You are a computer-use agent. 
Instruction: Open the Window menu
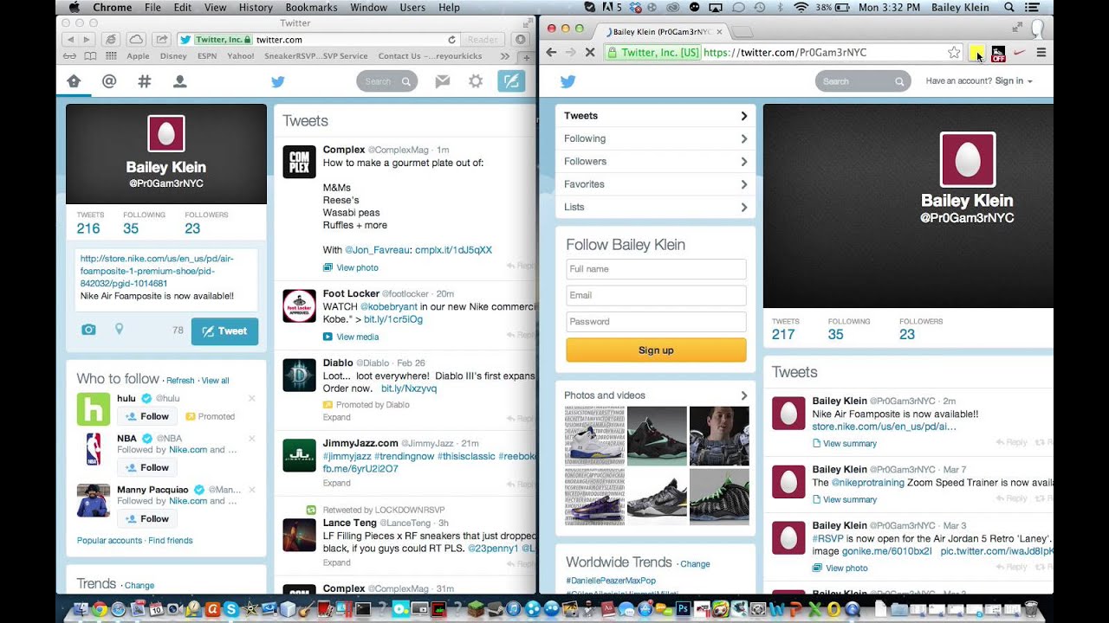pyautogui.click(x=369, y=7)
